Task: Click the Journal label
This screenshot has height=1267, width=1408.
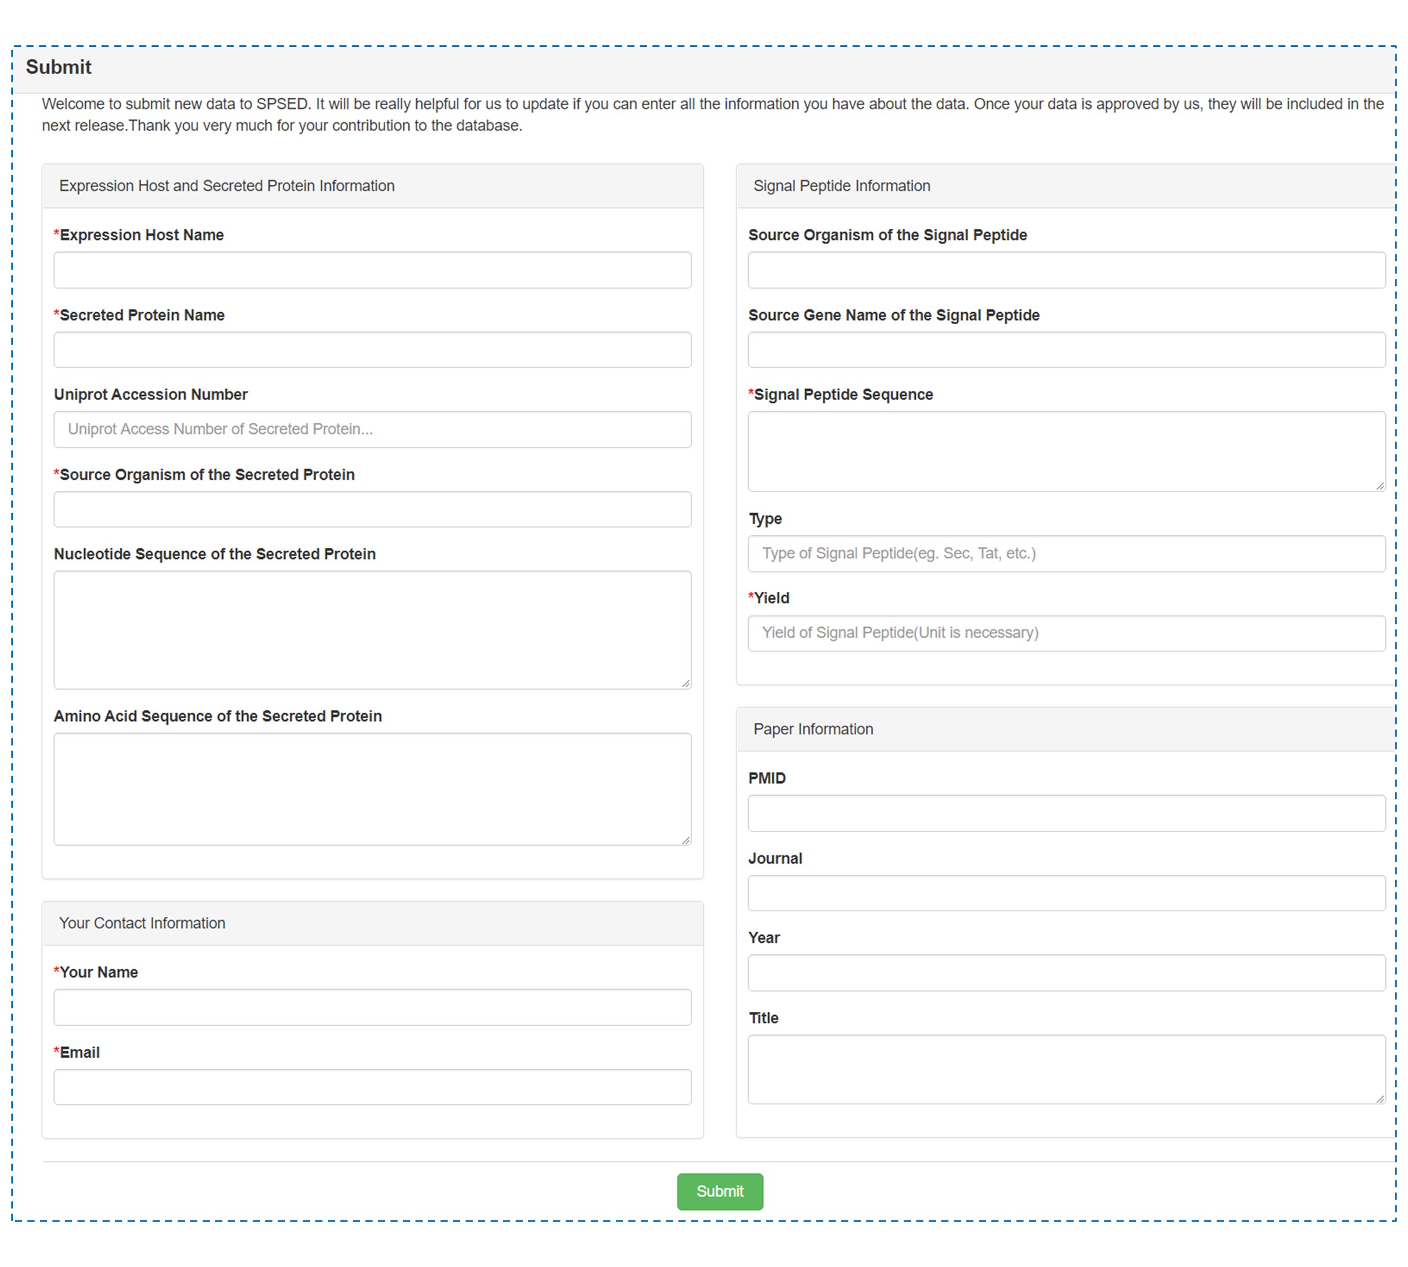Action: click(x=775, y=858)
